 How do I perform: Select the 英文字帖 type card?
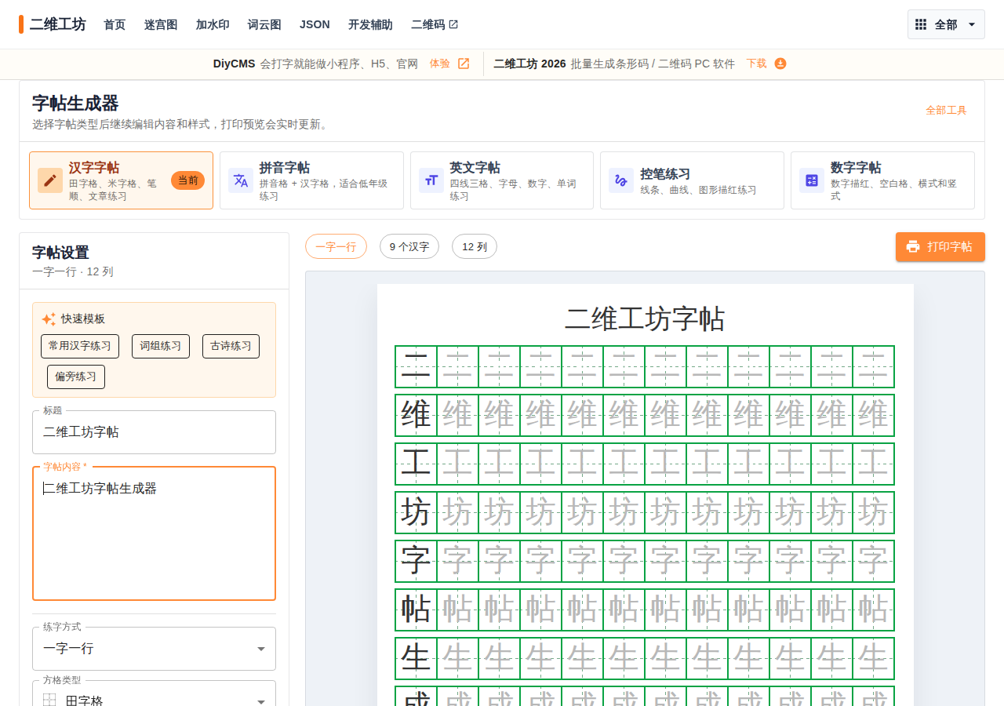point(502,180)
